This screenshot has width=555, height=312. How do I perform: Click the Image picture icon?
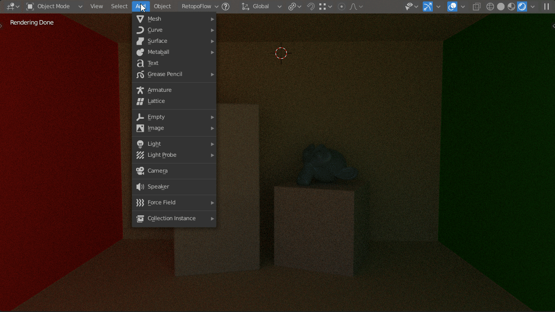[x=140, y=128]
